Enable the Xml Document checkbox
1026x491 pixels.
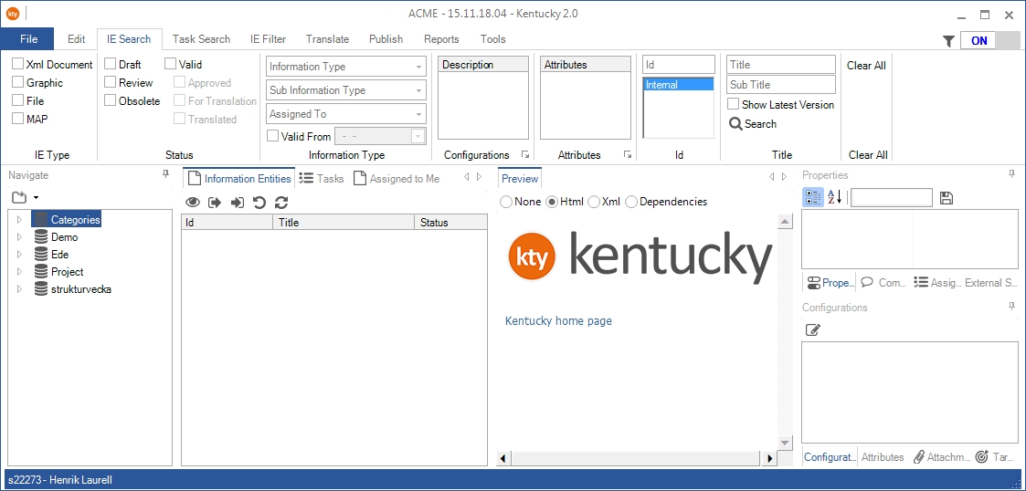coord(18,65)
